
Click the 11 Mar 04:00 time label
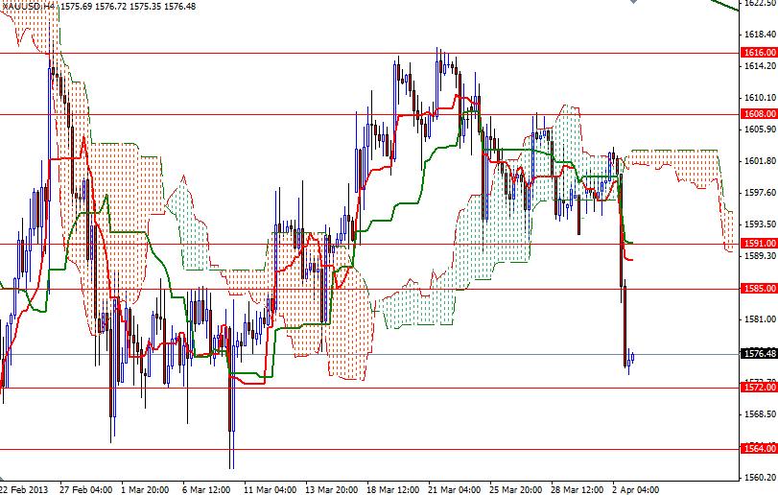pos(271,488)
